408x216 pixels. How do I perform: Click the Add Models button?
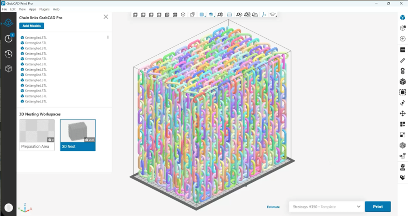(31, 26)
